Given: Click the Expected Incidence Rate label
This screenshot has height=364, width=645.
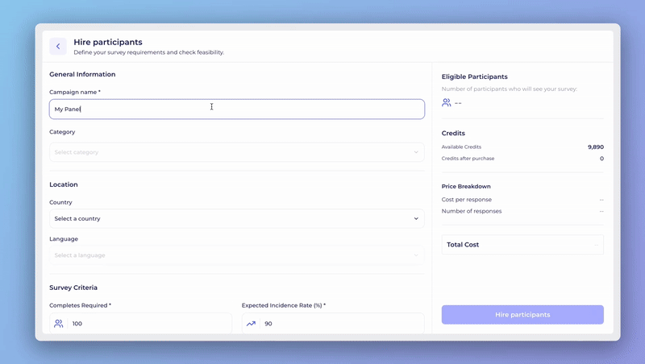Looking at the screenshot, I should pos(284,305).
